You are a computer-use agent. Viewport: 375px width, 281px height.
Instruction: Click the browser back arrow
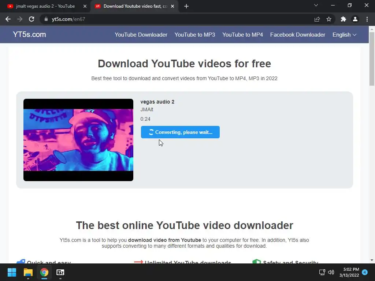8,19
